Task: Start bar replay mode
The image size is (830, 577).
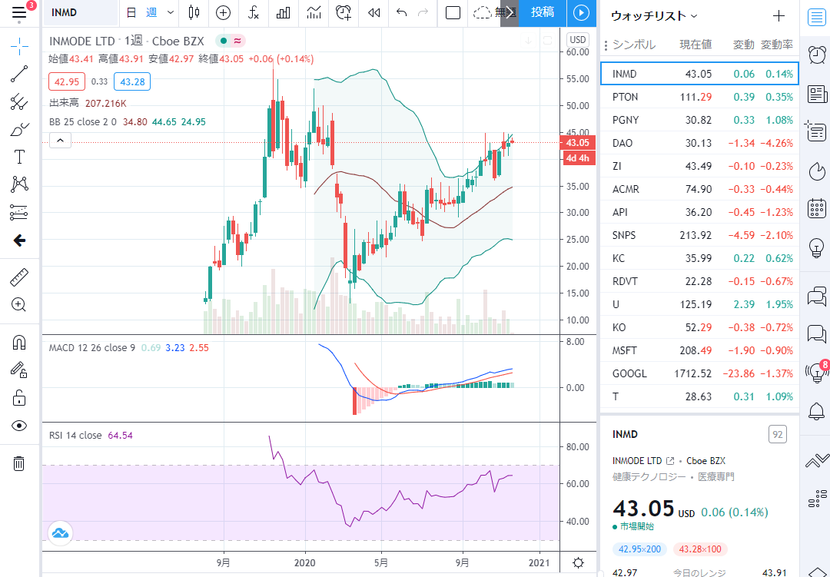Action: coord(373,13)
